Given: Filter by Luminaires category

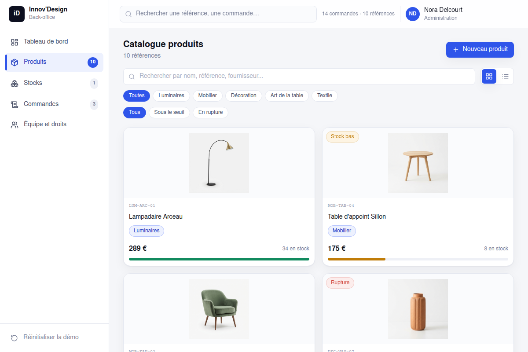Looking at the screenshot, I should click(171, 95).
